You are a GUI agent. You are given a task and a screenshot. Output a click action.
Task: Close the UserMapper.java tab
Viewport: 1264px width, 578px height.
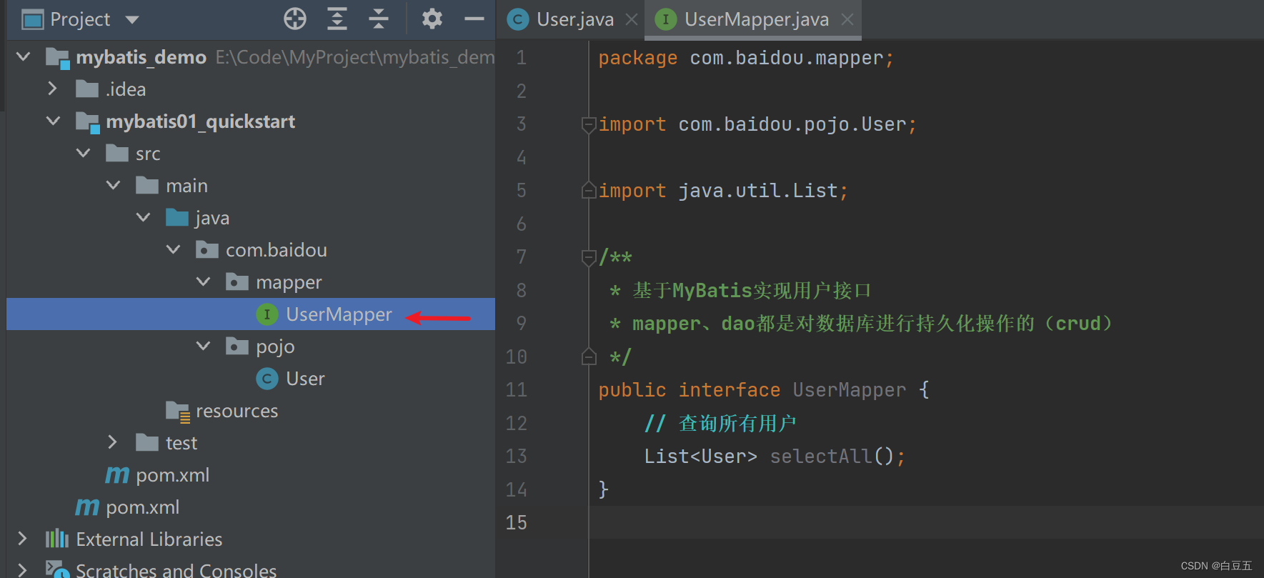847,19
